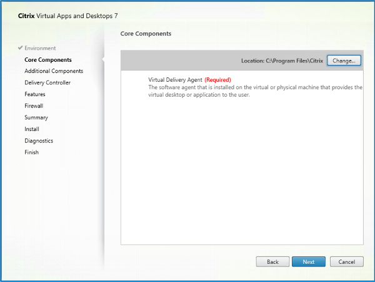Select the Firewall step

tap(34, 106)
